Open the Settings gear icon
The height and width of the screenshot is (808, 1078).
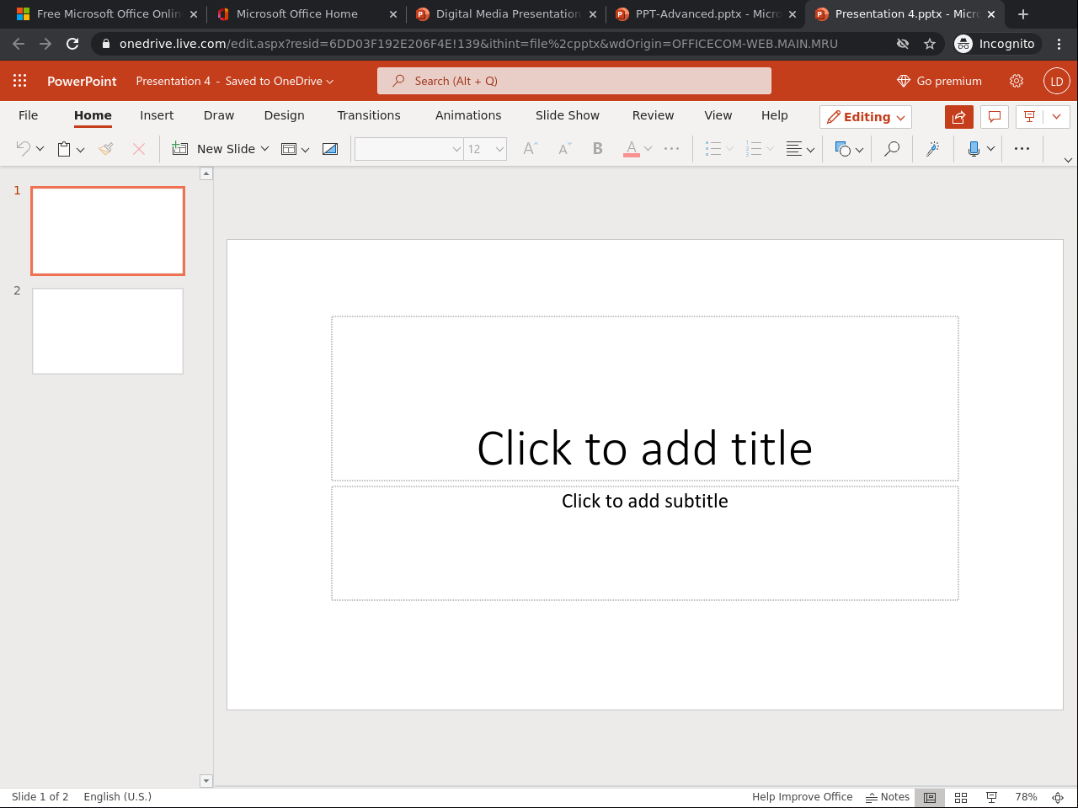[1017, 81]
